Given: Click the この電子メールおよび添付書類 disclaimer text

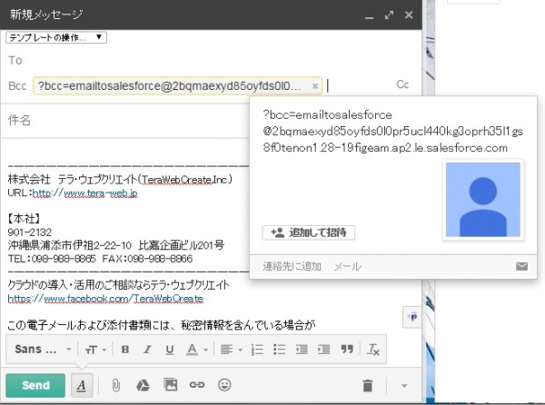Looking at the screenshot, I should [x=162, y=325].
